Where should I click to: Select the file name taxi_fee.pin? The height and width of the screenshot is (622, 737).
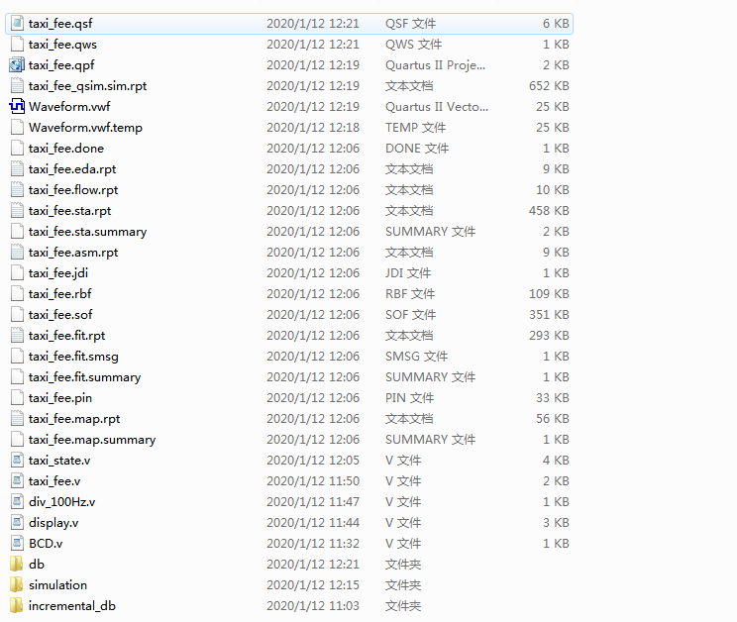(60, 398)
